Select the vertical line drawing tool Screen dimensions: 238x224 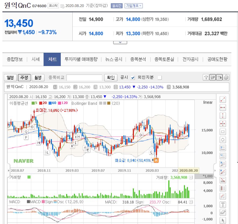(x=223, y=116)
